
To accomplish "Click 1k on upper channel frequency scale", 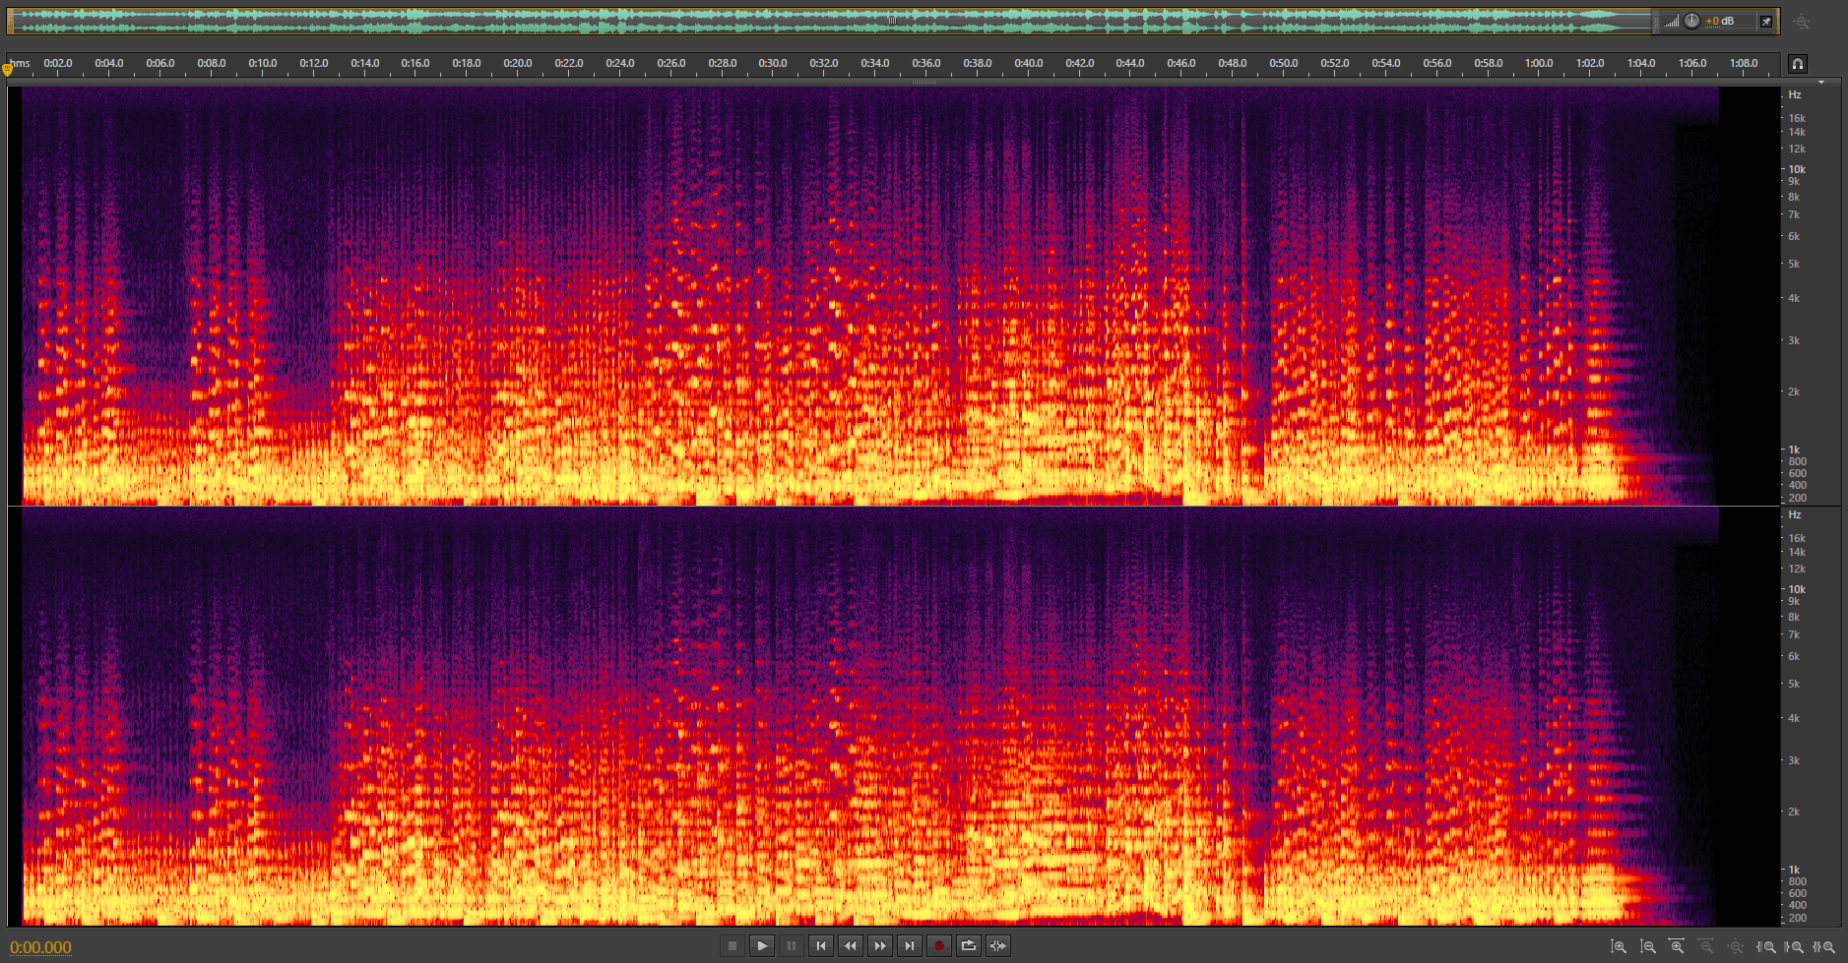I will tap(1794, 450).
